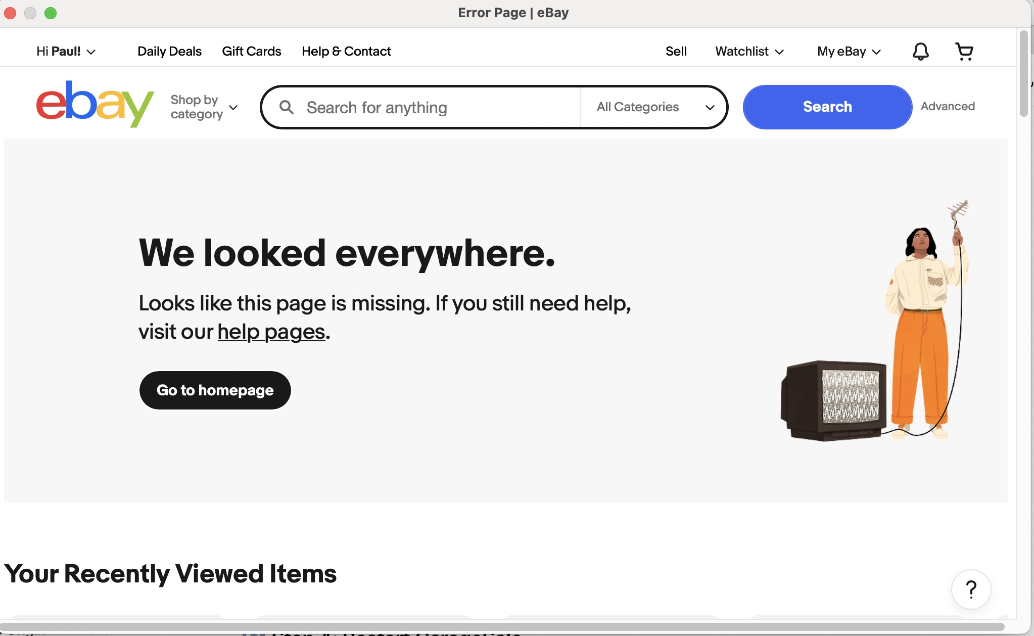Click the Sell link
Screen dimensions: 1034x636
tap(676, 52)
